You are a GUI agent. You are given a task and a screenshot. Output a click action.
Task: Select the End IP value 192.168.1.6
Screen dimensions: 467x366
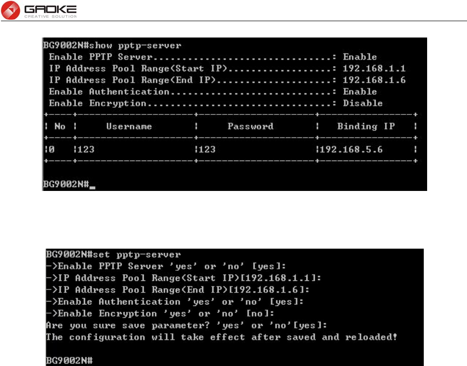pyautogui.click(x=374, y=80)
